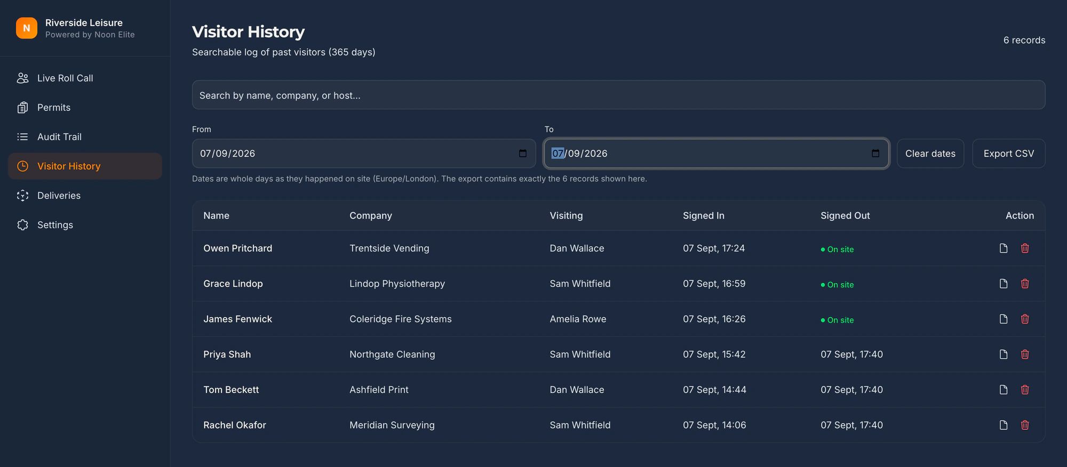Click the 07 Sept, 14:44 sign-in time
Viewport: 1067px width, 467px height.
tap(714, 390)
